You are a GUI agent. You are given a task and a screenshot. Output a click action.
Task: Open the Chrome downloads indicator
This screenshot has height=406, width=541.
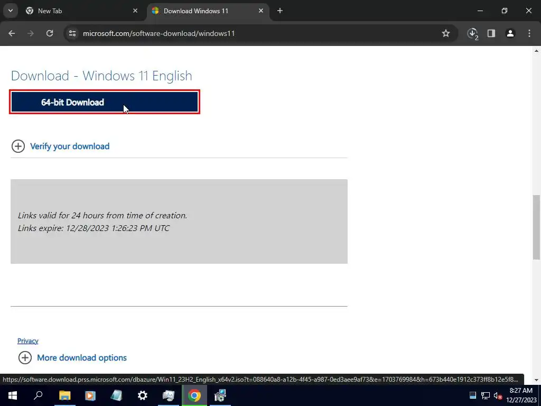[x=472, y=33]
